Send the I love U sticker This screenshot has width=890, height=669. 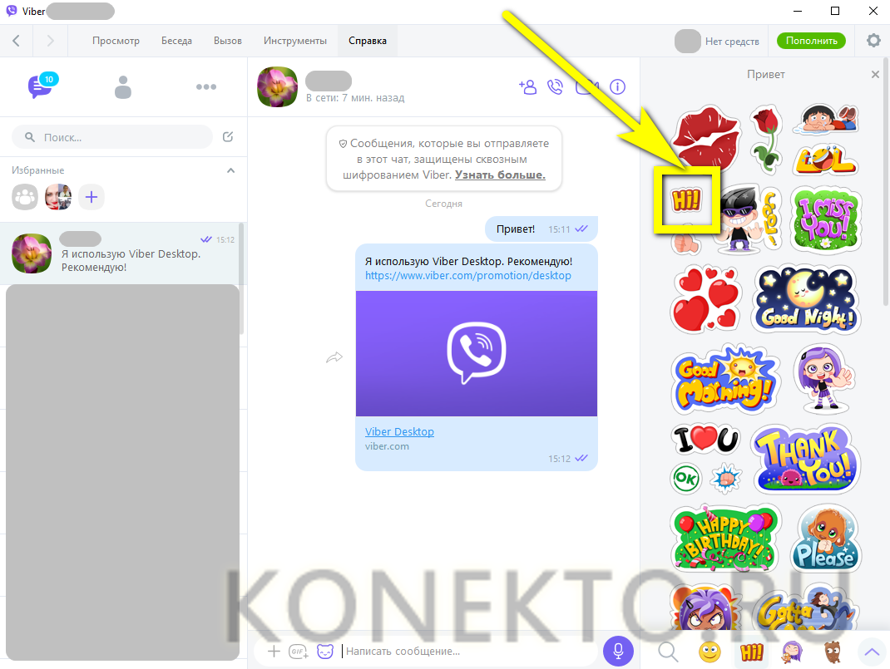click(x=706, y=440)
